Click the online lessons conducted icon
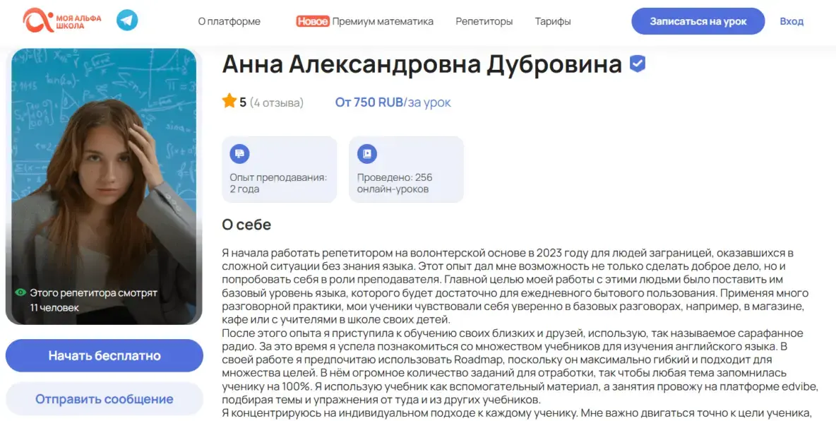This screenshot has width=836, height=421. tap(366, 153)
